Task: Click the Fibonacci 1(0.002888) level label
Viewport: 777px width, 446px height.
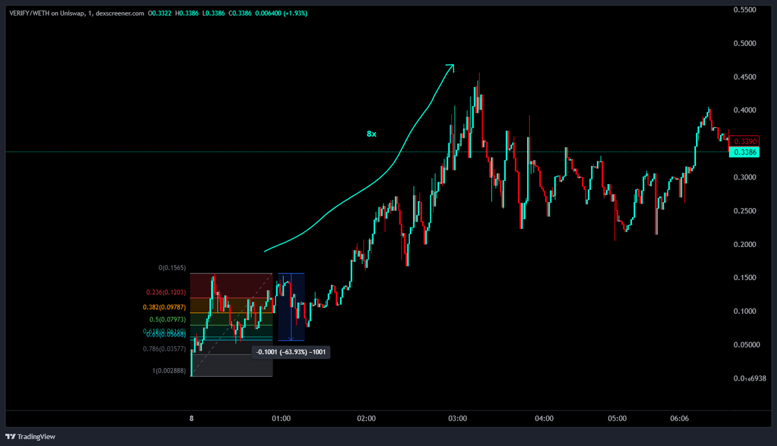Action: coord(169,371)
